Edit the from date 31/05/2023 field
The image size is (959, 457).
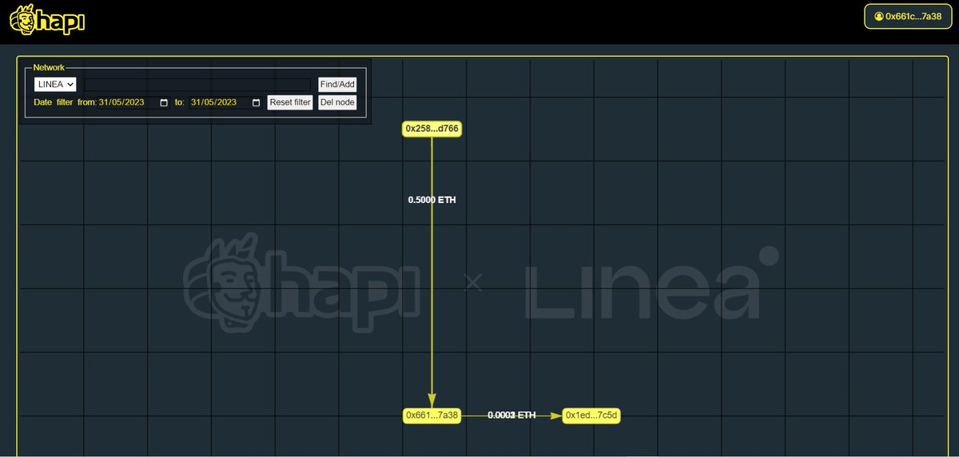[x=133, y=102]
